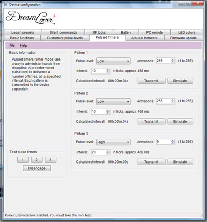Screen dimensions: 207x222
Task: Switch to LED colors tab
Action: [186, 32]
